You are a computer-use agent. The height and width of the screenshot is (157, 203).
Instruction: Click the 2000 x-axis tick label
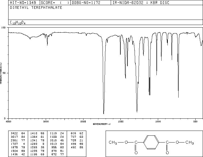(83, 122)
